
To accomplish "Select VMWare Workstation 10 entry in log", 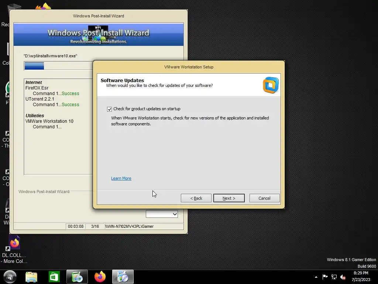I will coord(49,121).
